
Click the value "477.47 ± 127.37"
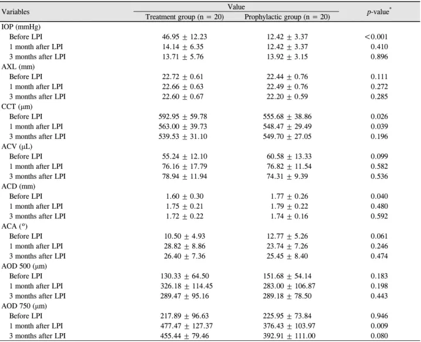point(186,326)
